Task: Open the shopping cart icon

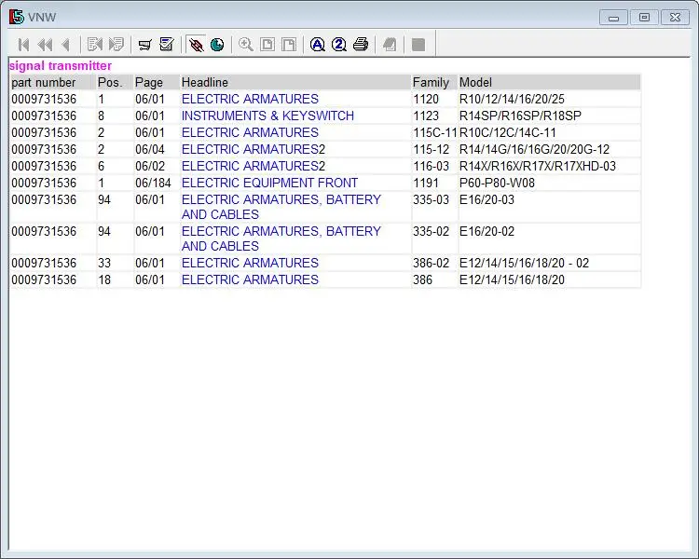Action: pyautogui.click(x=144, y=45)
